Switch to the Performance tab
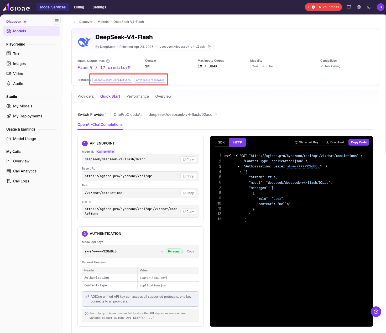 (x=138, y=96)
